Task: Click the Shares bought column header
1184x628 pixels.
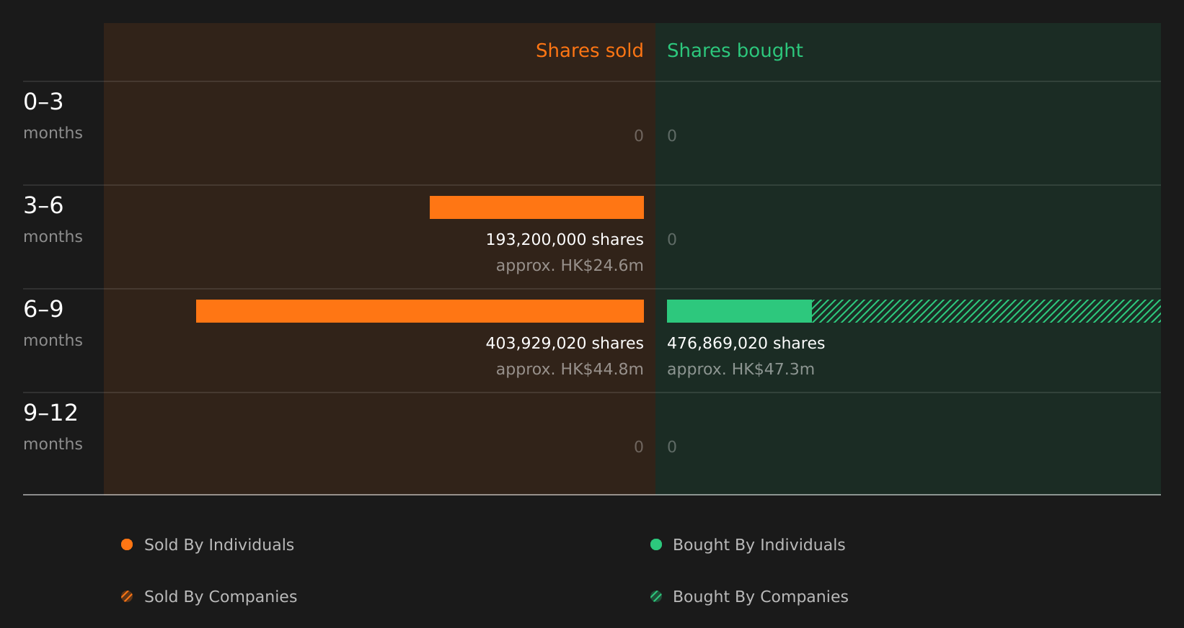Action: 735,50
